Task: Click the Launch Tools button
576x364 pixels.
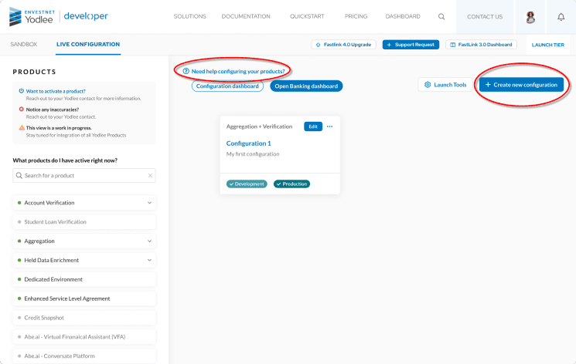Action: coord(445,85)
